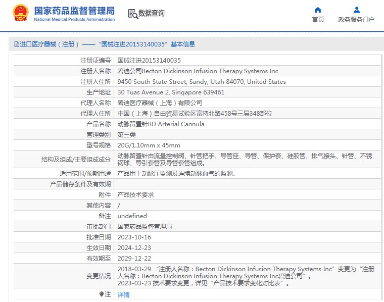The height and width of the screenshot is (302, 384).
Task: Click 国家药品监督管理局 site title
Action: [x=74, y=11]
